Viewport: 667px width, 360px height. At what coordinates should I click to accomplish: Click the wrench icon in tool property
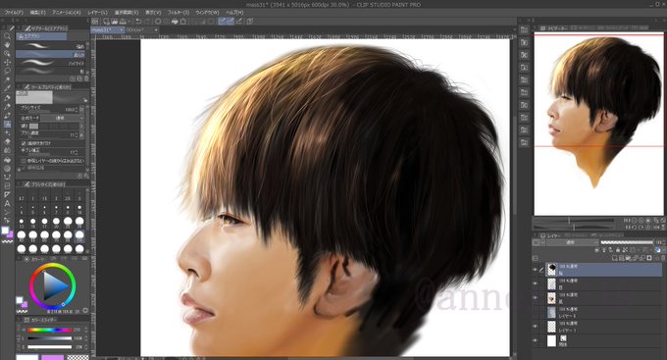(85, 176)
